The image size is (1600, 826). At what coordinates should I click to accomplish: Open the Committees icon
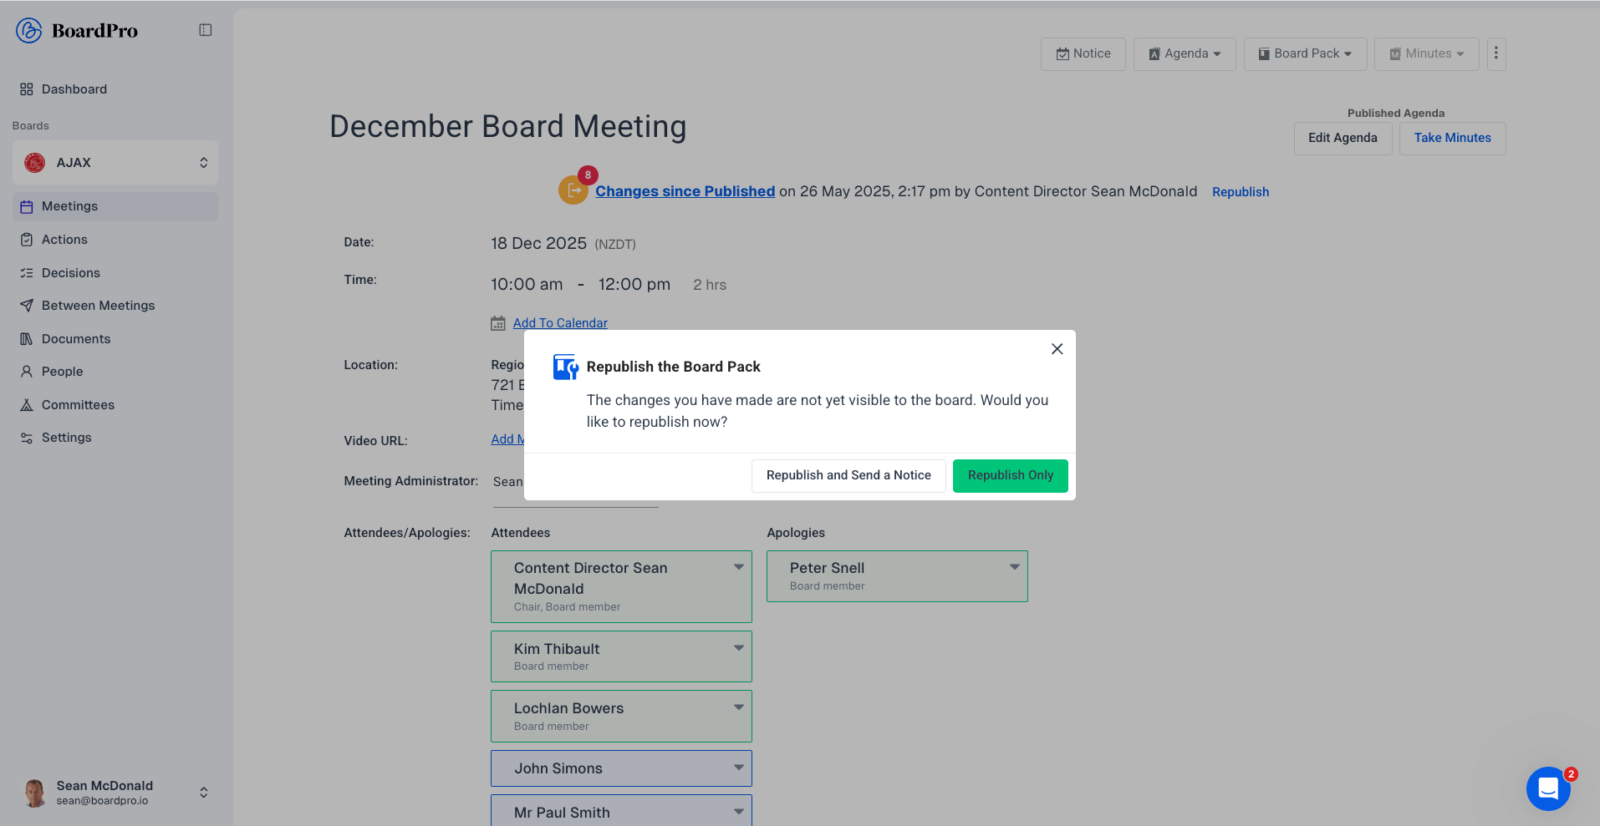pos(28,404)
